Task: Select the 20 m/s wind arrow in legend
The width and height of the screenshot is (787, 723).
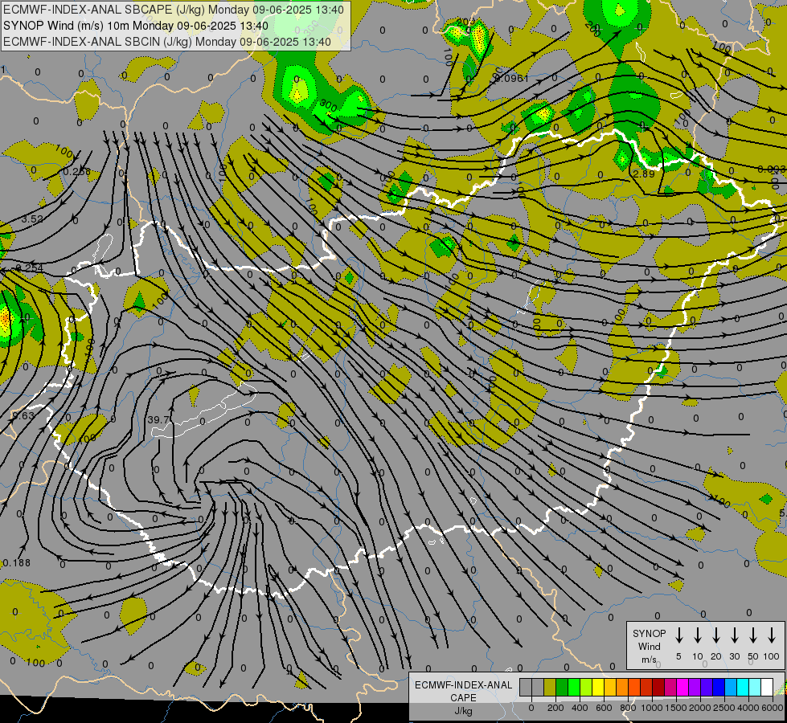Action: [716, 635]
